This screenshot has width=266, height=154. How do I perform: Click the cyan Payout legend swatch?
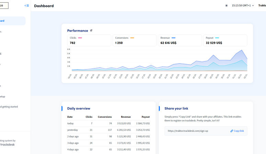pyautogui.click(x=217, y=38)
